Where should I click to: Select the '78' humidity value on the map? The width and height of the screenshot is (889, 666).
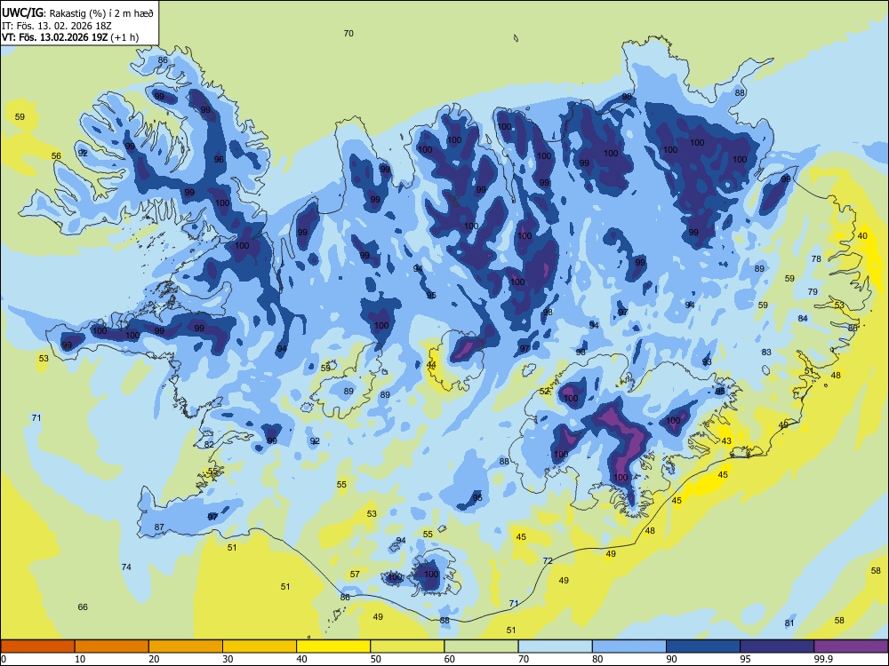pyautogui.click(x=816, y=258)
